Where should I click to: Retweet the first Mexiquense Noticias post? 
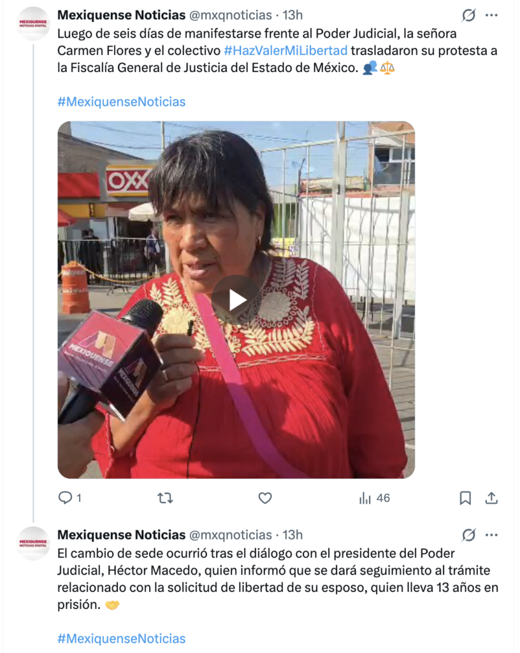point(165,497)
